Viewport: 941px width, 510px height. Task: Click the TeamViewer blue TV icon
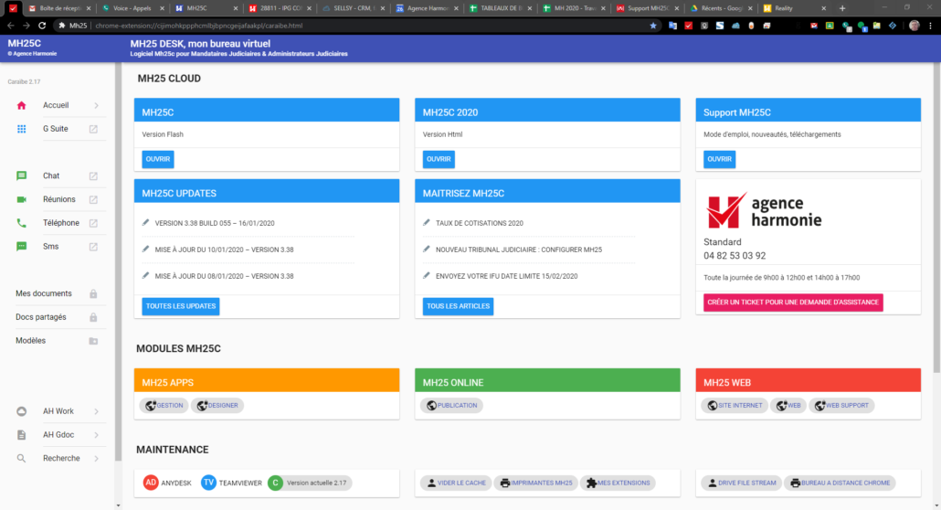click(208, 483)
